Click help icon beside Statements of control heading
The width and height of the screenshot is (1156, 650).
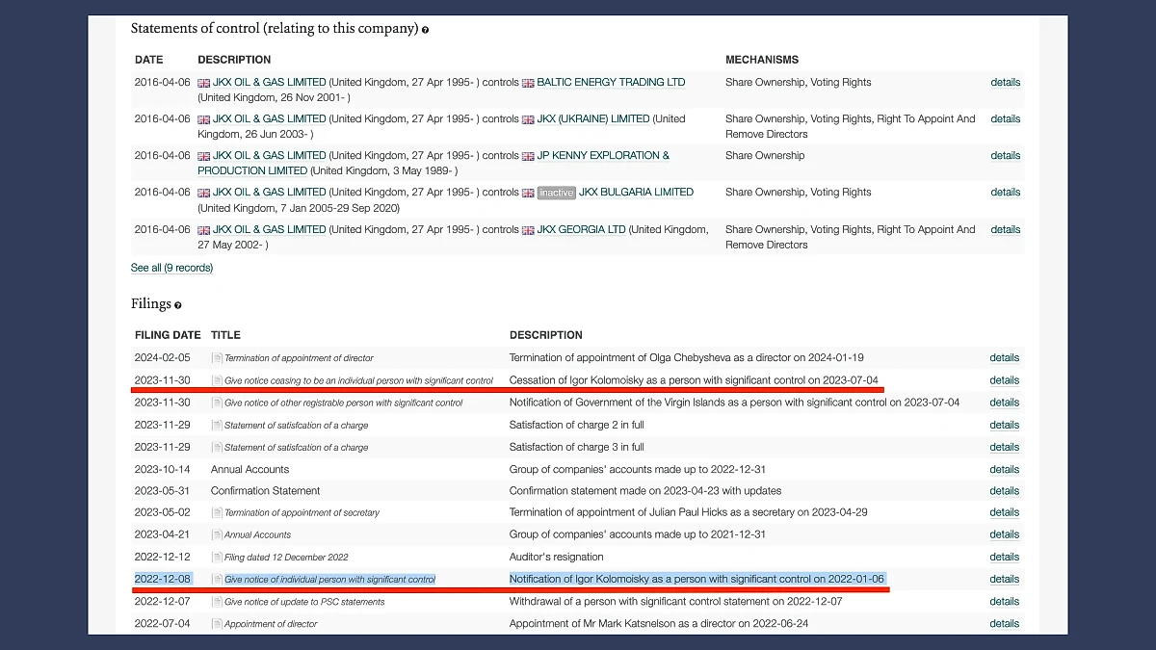[x=425, y=30]
